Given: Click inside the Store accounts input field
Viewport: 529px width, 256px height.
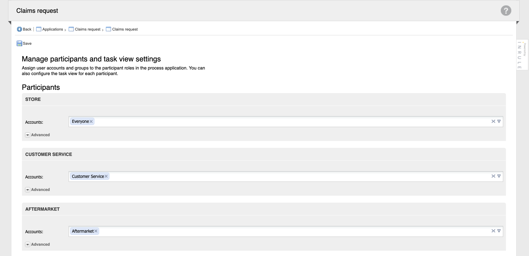Looking at the screenshot, I should pyautogui.click(x=278, y=121).
